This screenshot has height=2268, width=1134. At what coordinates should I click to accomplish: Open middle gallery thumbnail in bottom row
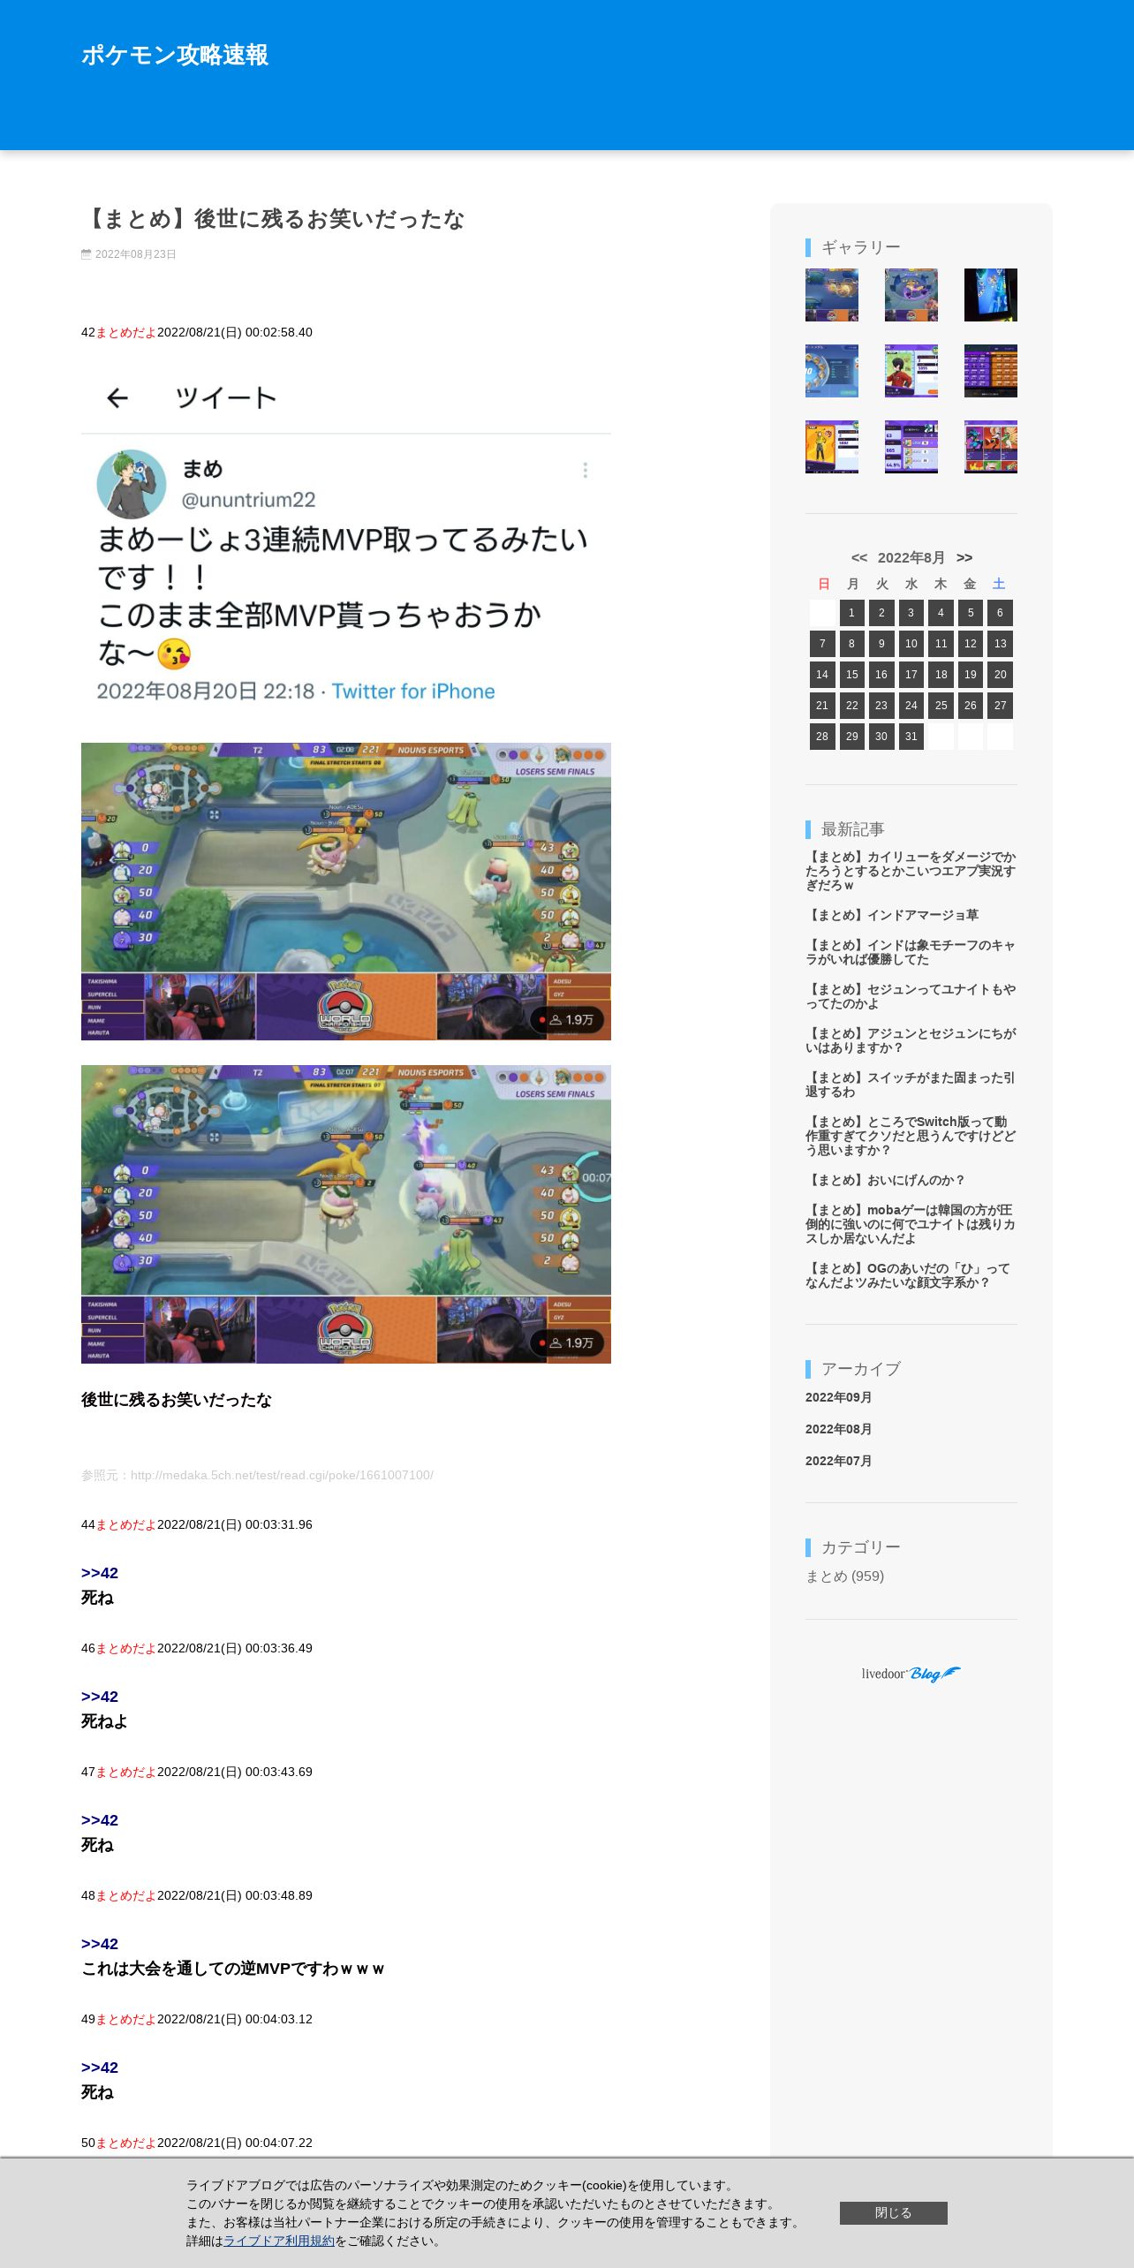coord(911,447)
